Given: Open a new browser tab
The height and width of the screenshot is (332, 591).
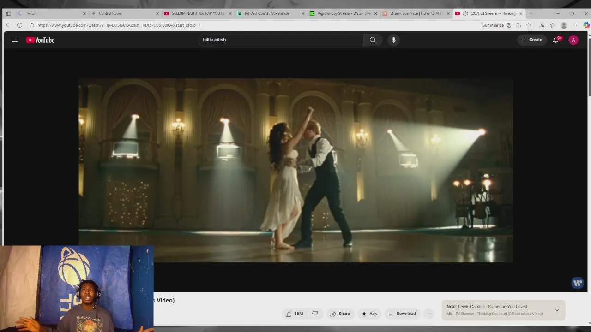Looking at the screenshot, I should pos(531,13).
